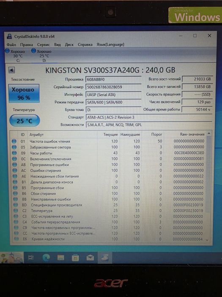Select the D: drive status icon
The image size is (222, 297).
pyautogui.click(x=33, y=51)
